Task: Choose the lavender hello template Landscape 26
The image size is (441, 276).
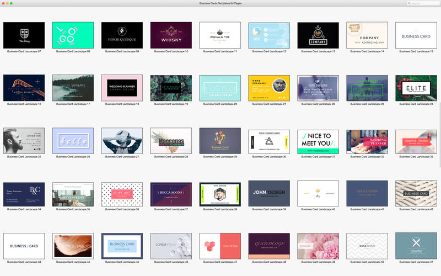Action: pos(73,141)
